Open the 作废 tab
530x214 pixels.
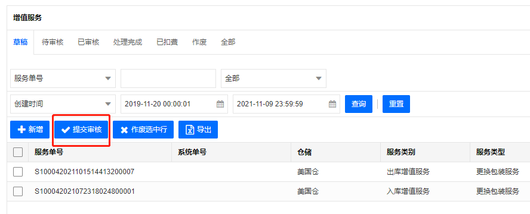point(199,42)
